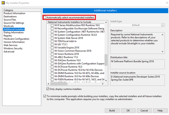Viewport: 169px width, 115px height.
Task: Click the Distribution title field
Action: (x=138, y=64)
